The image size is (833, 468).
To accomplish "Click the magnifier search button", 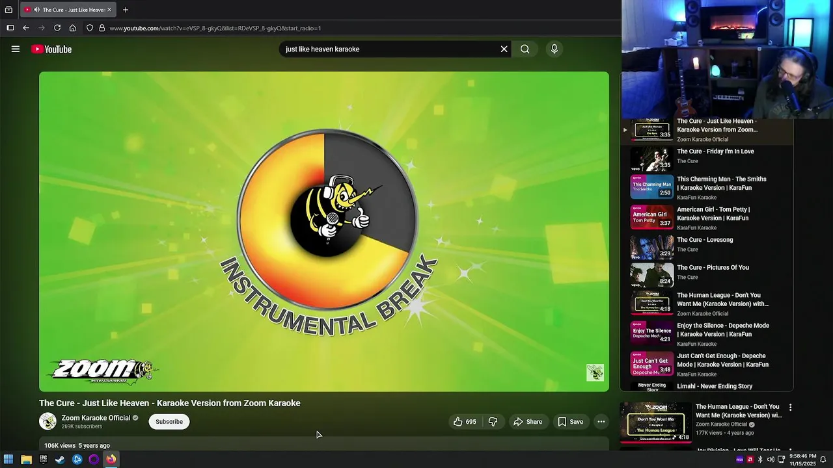I will 525,49.
